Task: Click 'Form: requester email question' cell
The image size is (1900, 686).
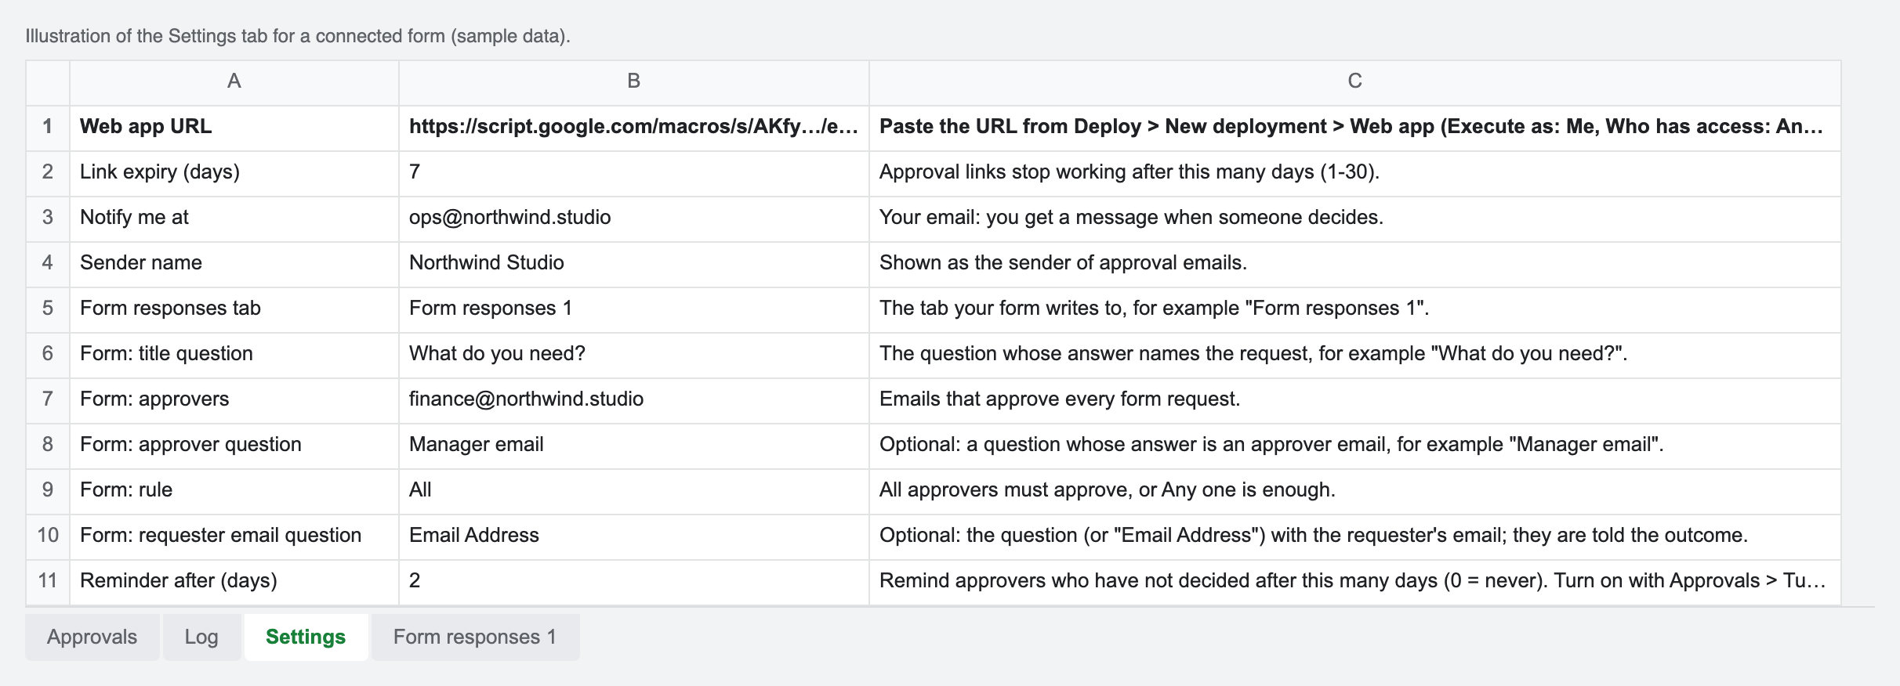Action: (x=234, y=536)
